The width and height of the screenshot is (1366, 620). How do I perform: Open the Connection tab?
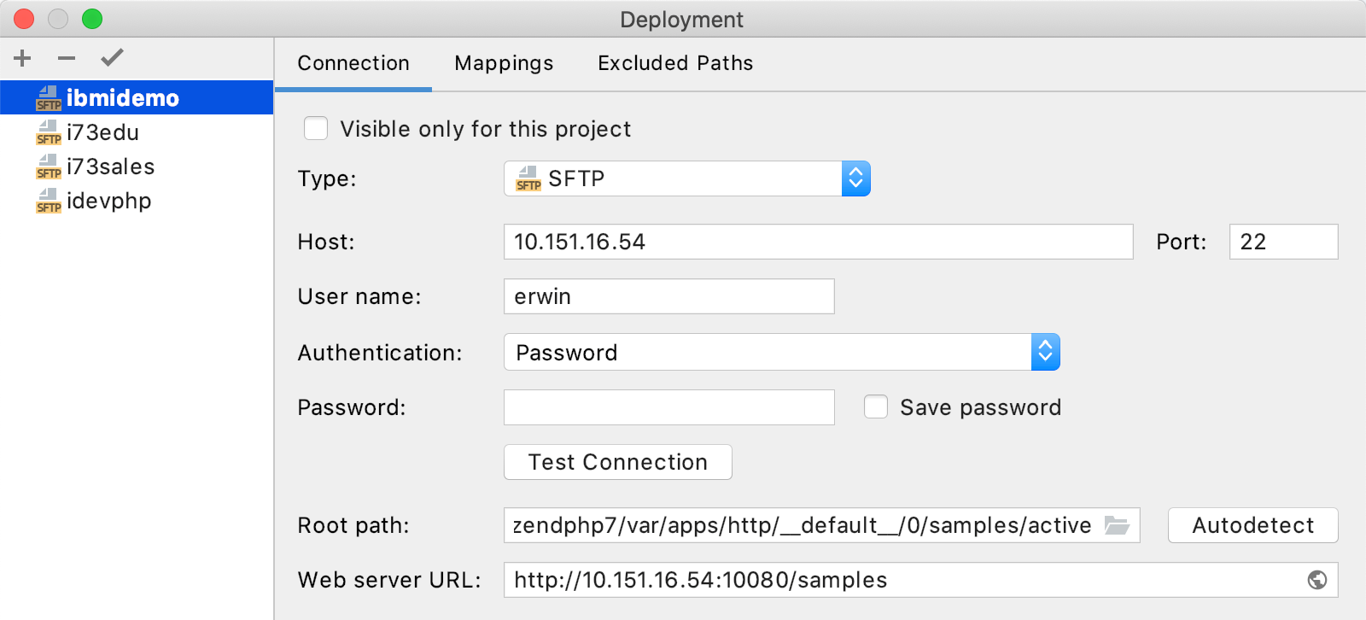click(353, 63)
